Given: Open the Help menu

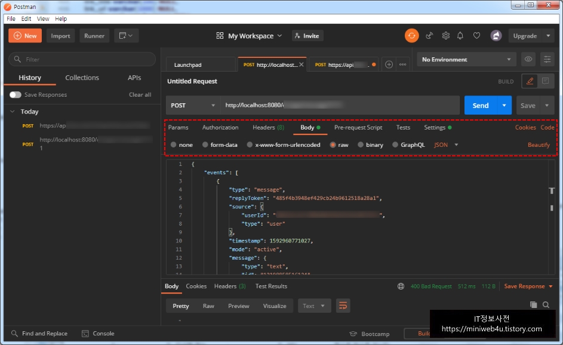Looking at the screenshot, I should click(61, 19).
